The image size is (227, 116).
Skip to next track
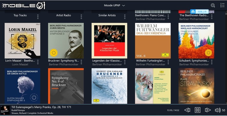(x=208, y=110)
